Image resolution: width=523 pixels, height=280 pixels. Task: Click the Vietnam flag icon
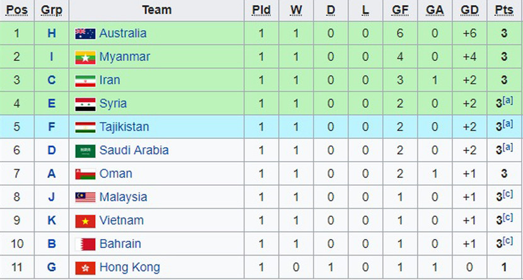85,221
